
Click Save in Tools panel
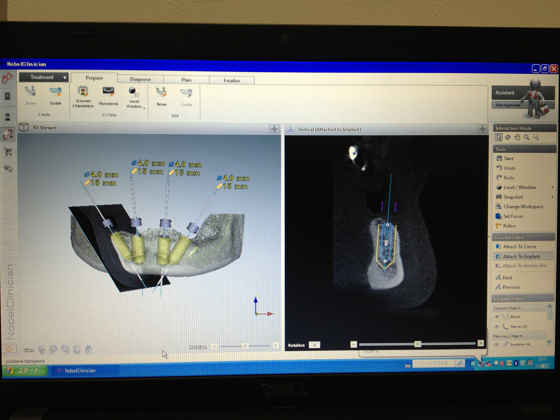[x=505, y=159]
